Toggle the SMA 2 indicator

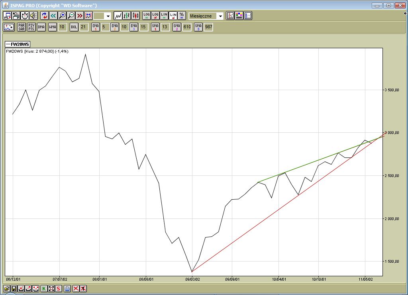(177, 27)
